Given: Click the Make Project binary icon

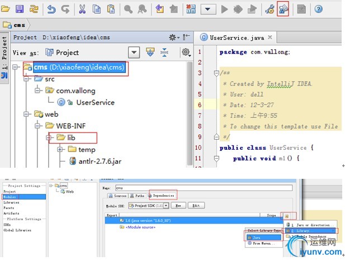Looking at the screenshot, I should click(x=191, y=9).
